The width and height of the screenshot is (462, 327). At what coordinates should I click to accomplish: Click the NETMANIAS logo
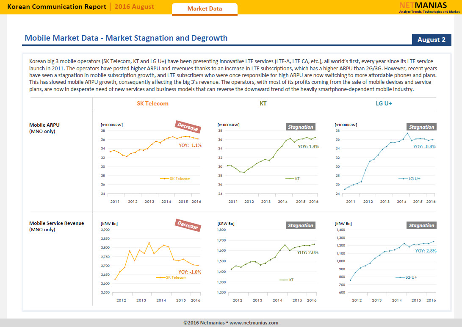click(x=423, y=6)
